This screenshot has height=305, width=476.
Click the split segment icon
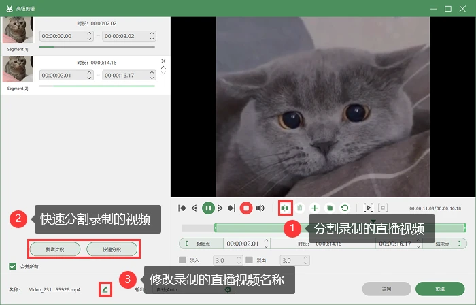coord(285,208)
